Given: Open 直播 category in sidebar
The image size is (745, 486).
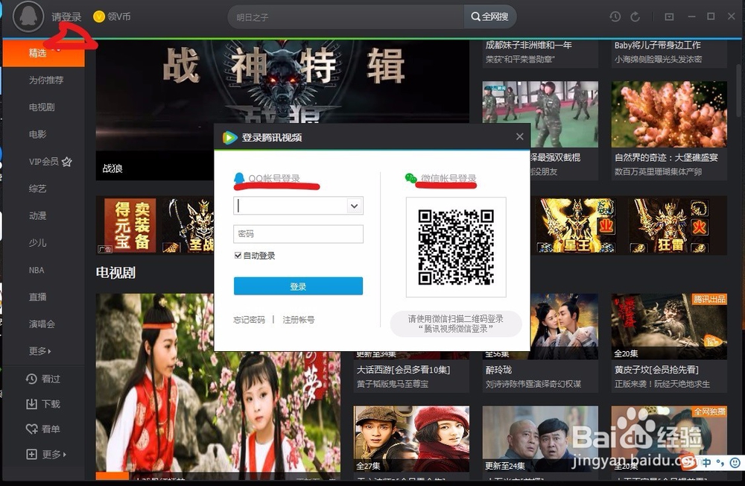Looking at the screenshot, I should (37, 297).
